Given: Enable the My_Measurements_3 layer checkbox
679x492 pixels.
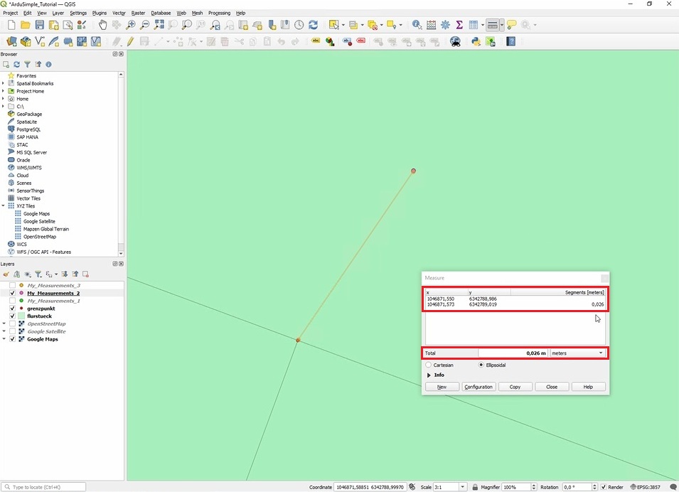Looking at the screenshot, I should 12,285.
